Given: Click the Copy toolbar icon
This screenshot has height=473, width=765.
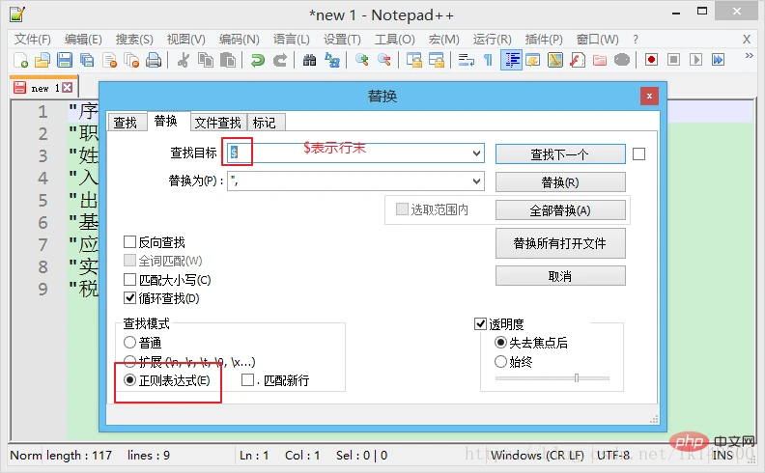Looking at the screenshot, I should (206, 60).
